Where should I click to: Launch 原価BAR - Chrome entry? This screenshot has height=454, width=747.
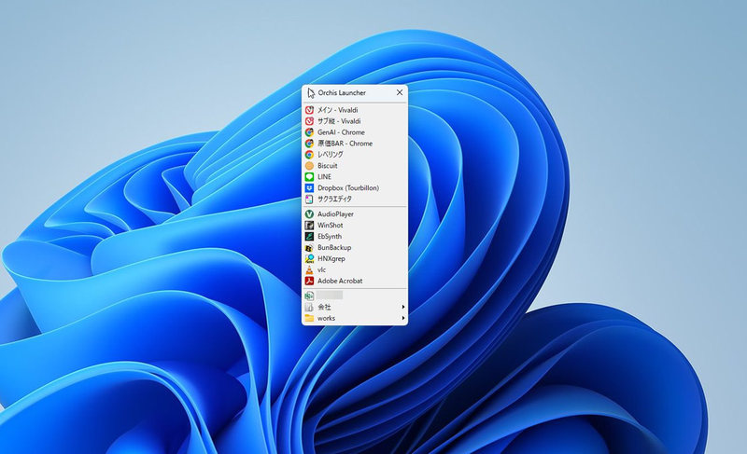[344, 144]
